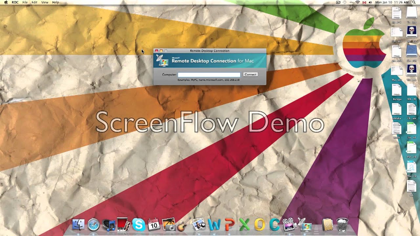Open ScreenFlow camera icon in dock
This screenshot has width=420, height=236.
click(289, 225)
